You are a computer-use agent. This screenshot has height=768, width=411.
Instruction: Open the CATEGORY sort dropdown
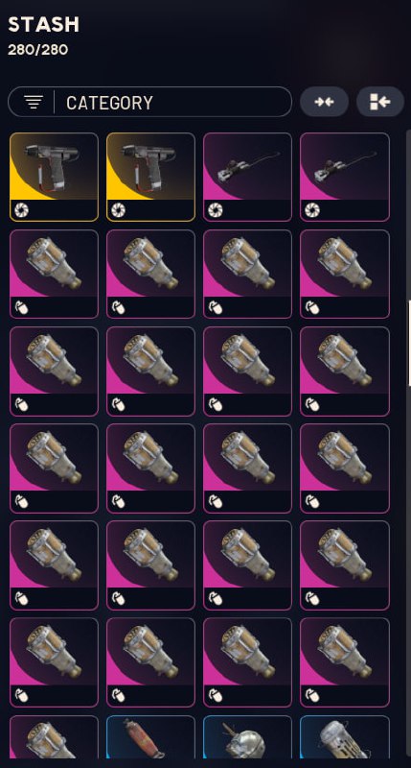[149, 102]
